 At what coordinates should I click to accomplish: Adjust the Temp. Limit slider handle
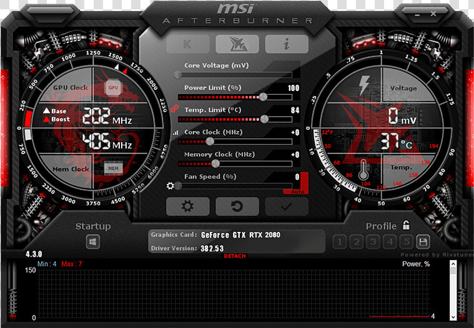(265, 119)
